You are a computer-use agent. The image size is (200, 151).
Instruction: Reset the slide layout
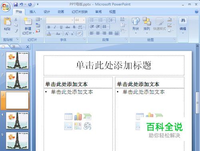pyautogui.click(x=38, y=25)
